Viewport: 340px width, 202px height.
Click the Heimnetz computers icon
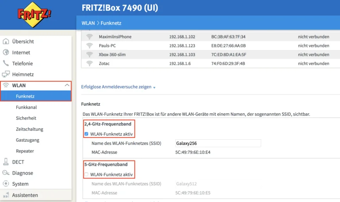pos(6,74)
